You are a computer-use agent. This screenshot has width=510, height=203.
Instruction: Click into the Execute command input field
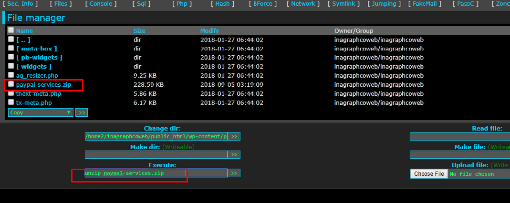(x=156, y=173)
